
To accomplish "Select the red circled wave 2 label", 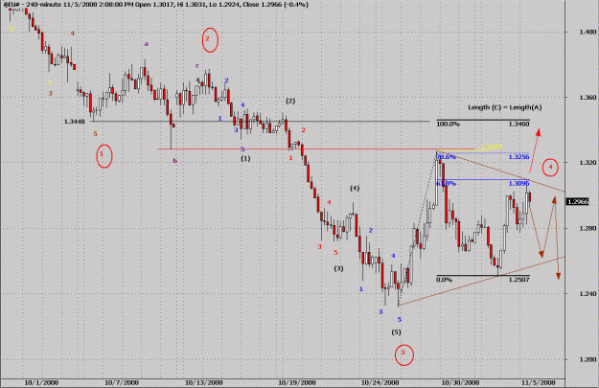I will click(x=210, y=39).
